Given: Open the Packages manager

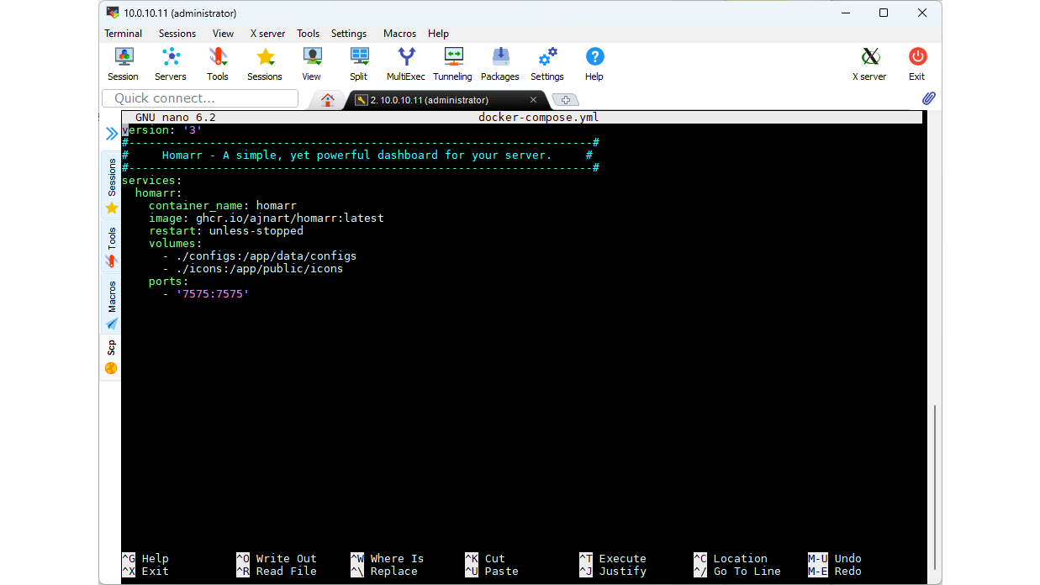Looking at the screenshot, I should point(499,63).
